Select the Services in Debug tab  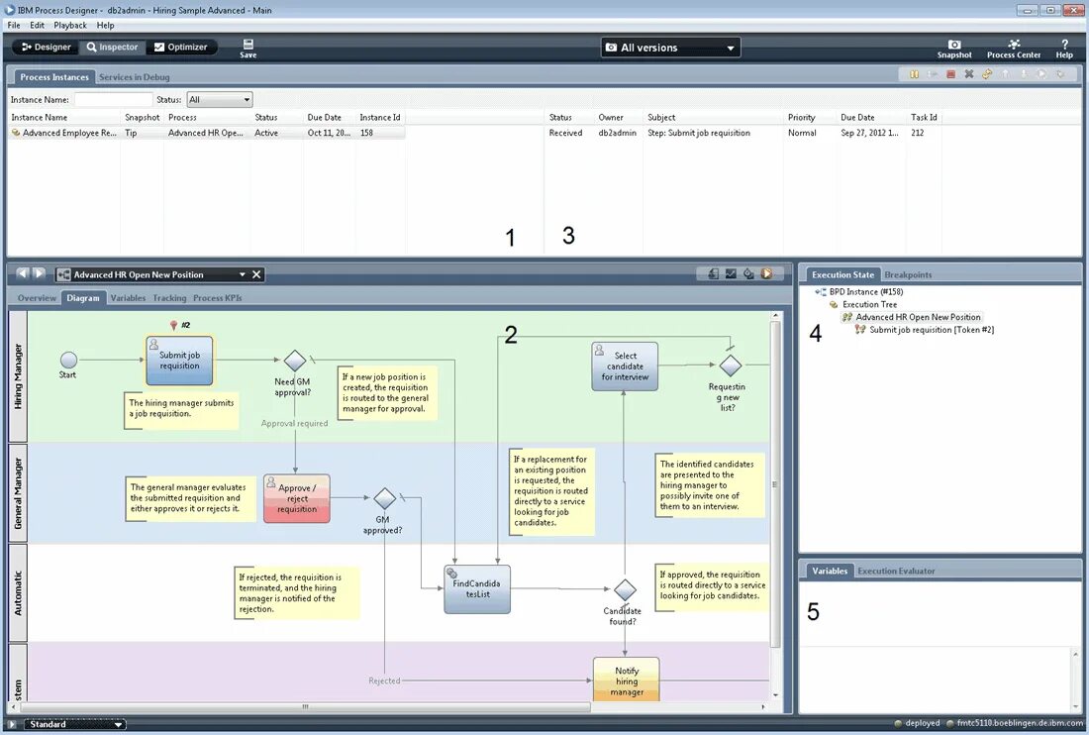pyautogui.click(x=134, y=77)
